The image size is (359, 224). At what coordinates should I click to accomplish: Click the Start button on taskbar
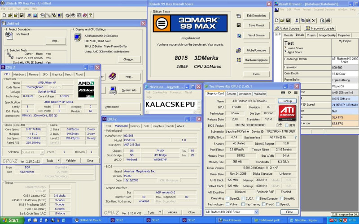[11, 220]
